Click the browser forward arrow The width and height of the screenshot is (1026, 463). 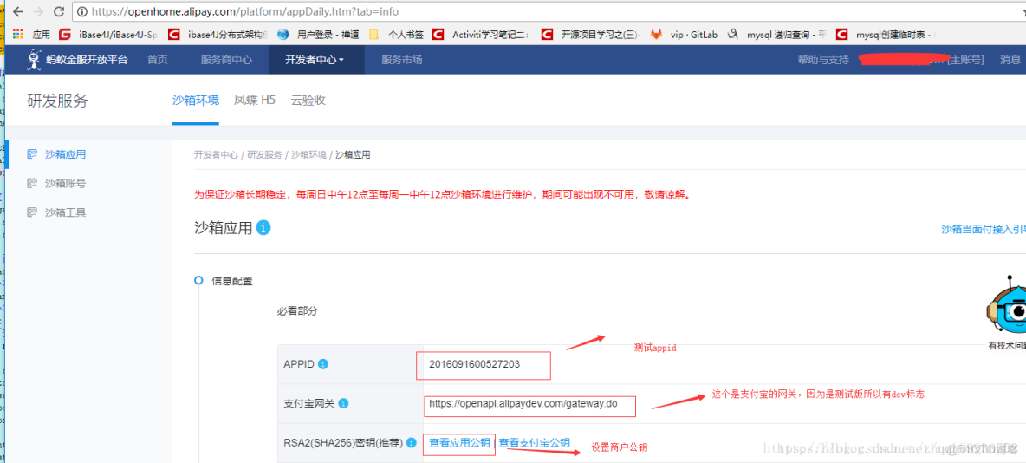[38, 12]
